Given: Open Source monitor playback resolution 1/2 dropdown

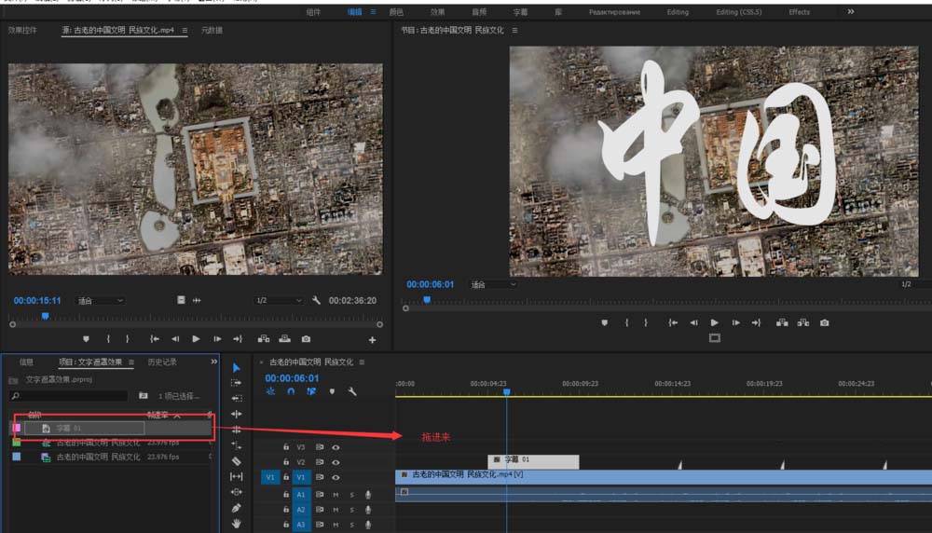Looking at the screenshot, I should 279,301.
